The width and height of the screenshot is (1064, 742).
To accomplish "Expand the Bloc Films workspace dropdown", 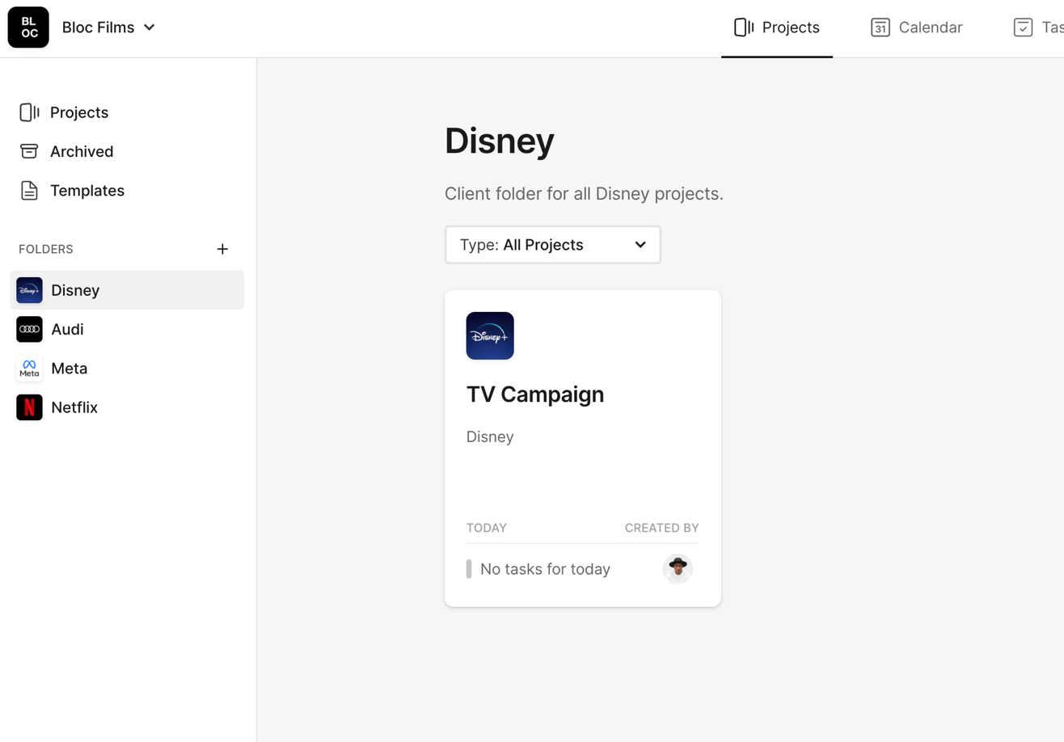I will (x=149, y=27).
